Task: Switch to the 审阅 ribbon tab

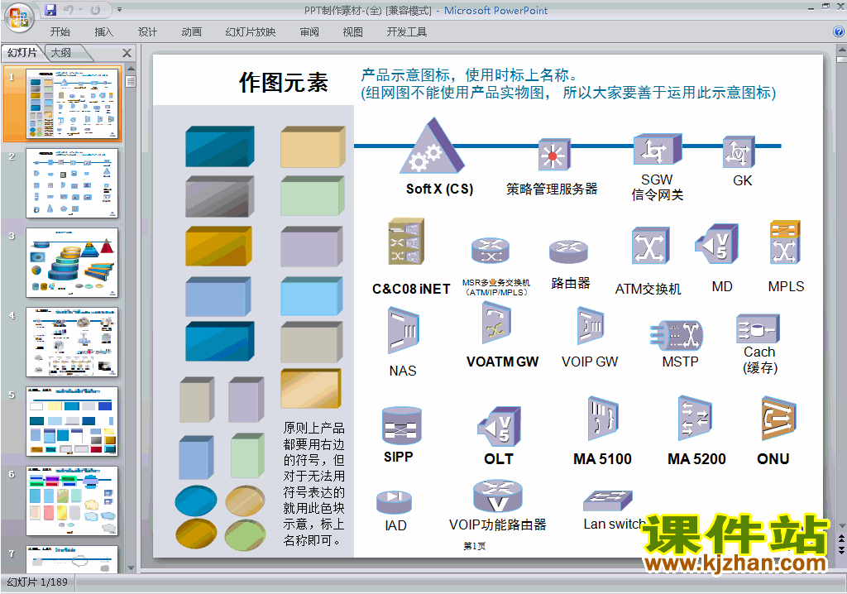Action: tap(309, 32)
